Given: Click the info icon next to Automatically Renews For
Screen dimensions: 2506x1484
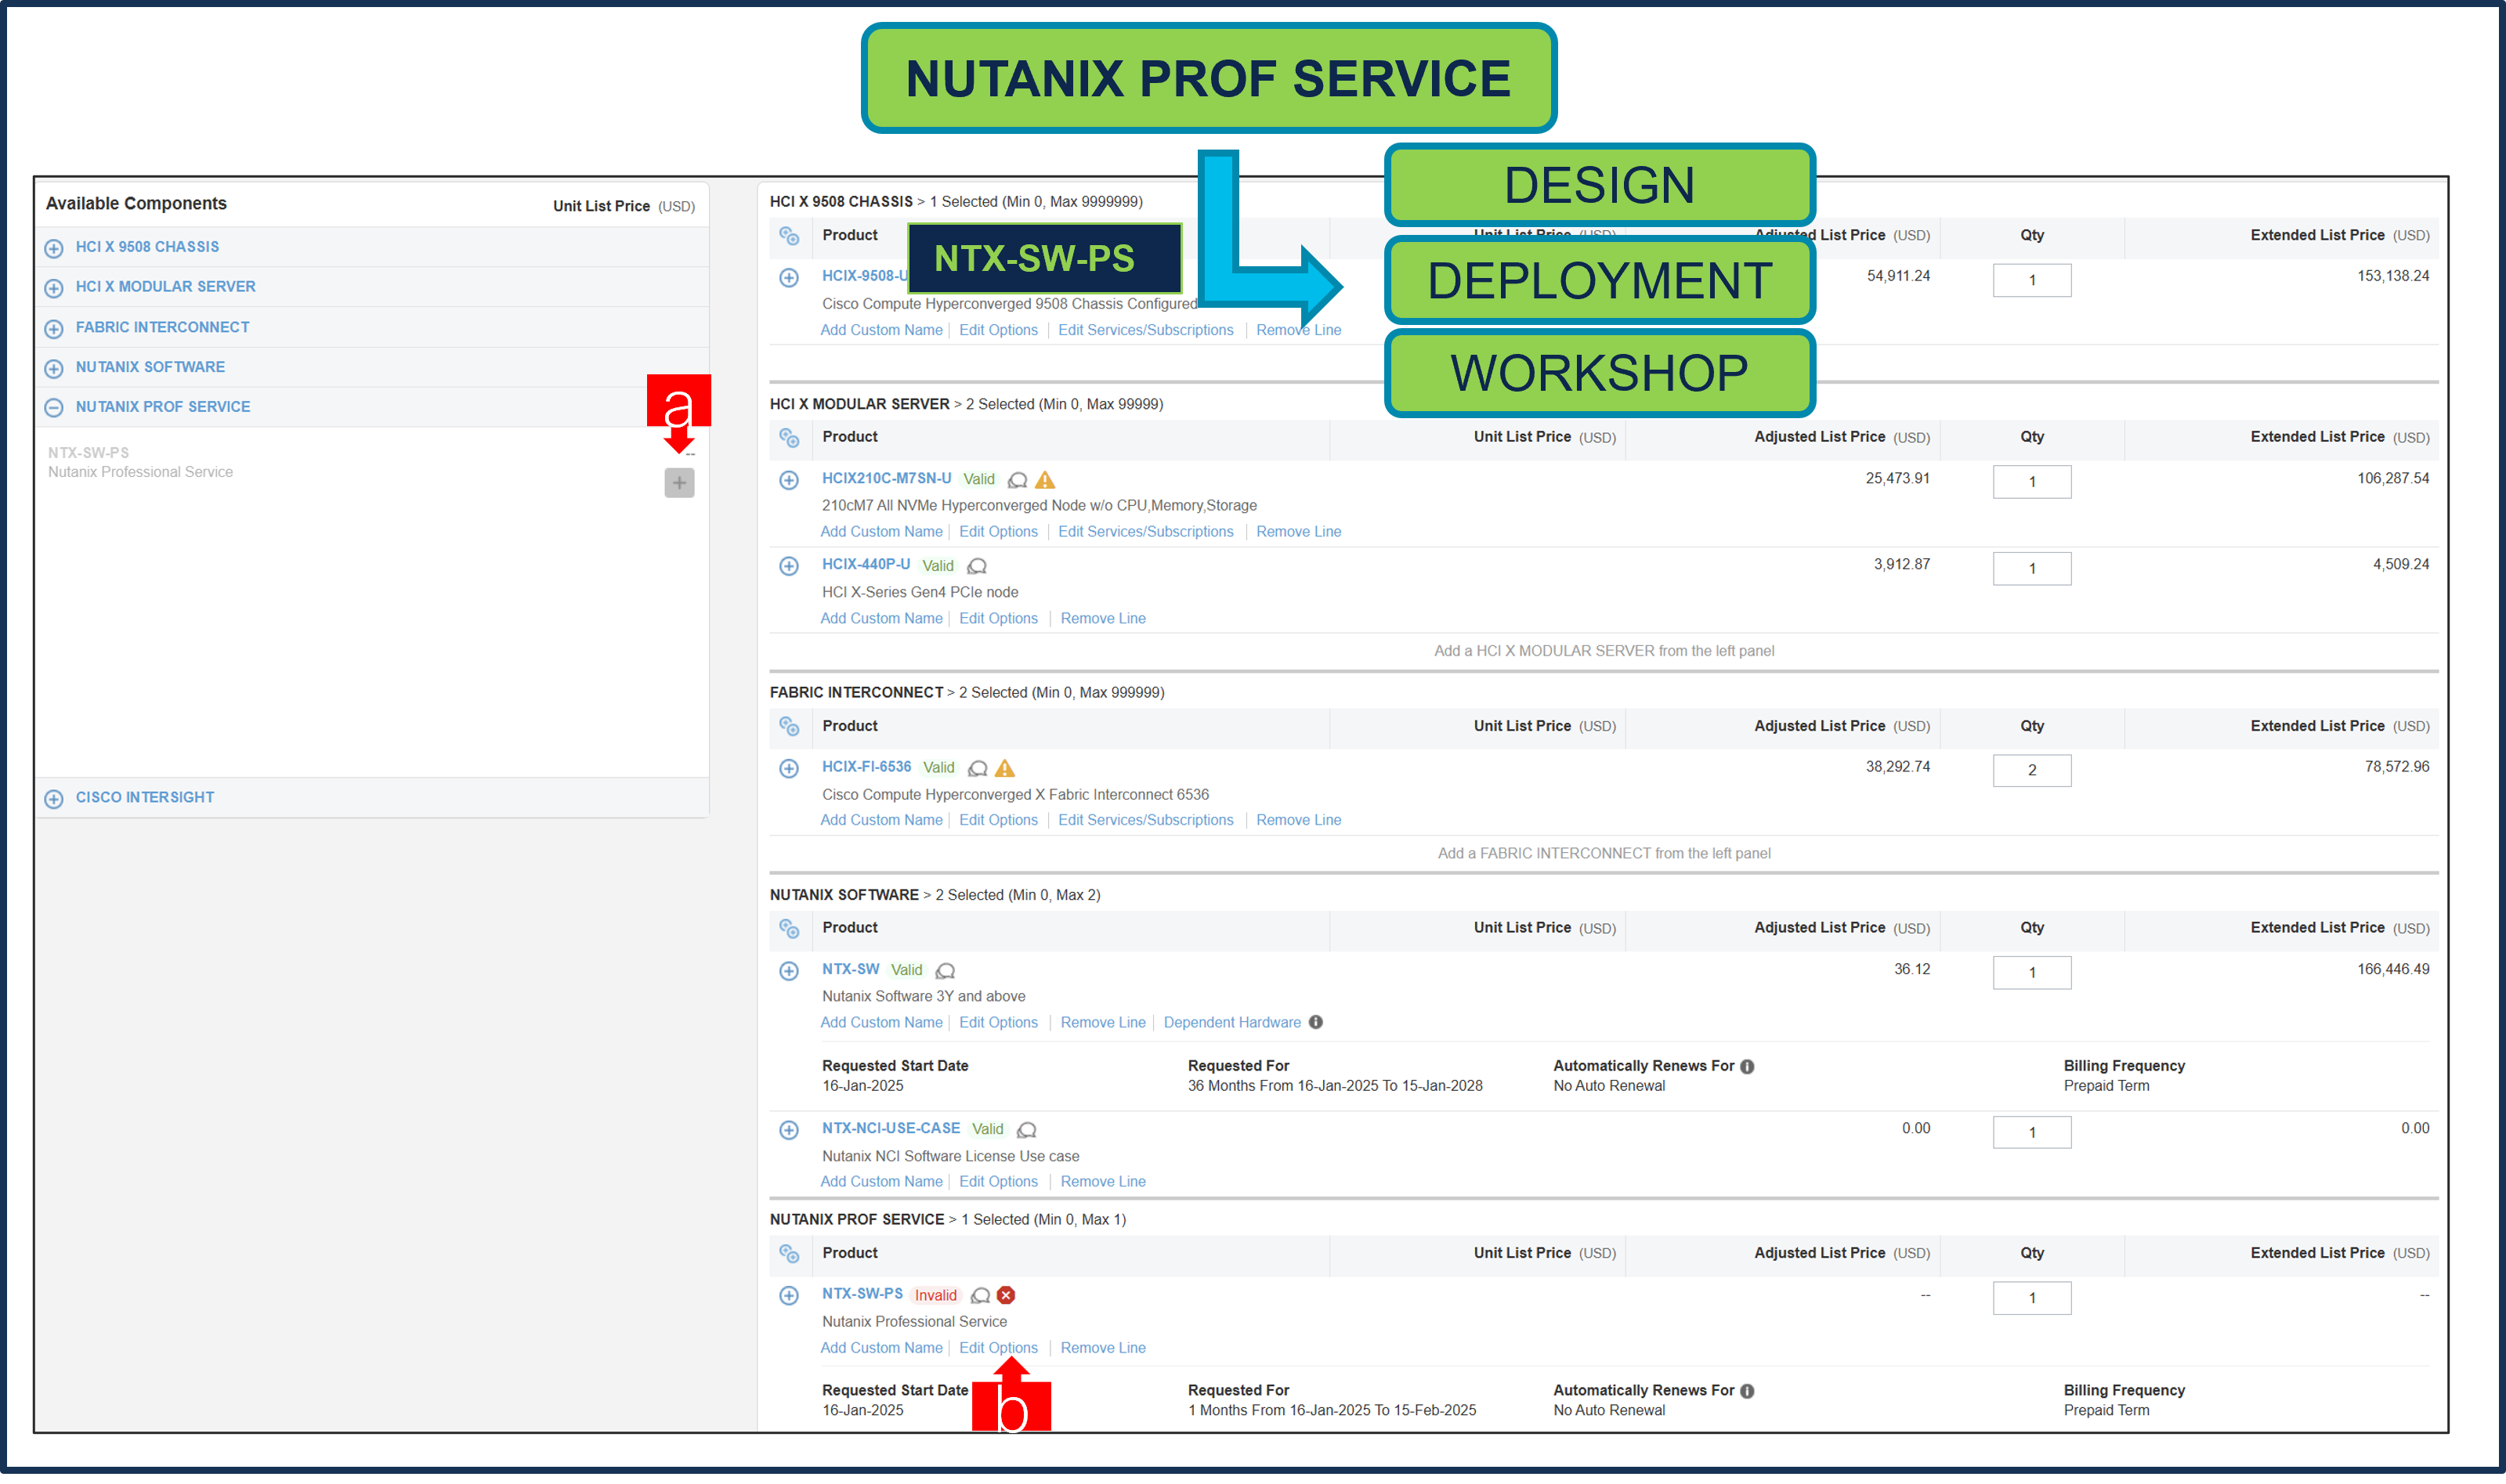Looking at the screenshot, I should click(x=1746, y=1066).
